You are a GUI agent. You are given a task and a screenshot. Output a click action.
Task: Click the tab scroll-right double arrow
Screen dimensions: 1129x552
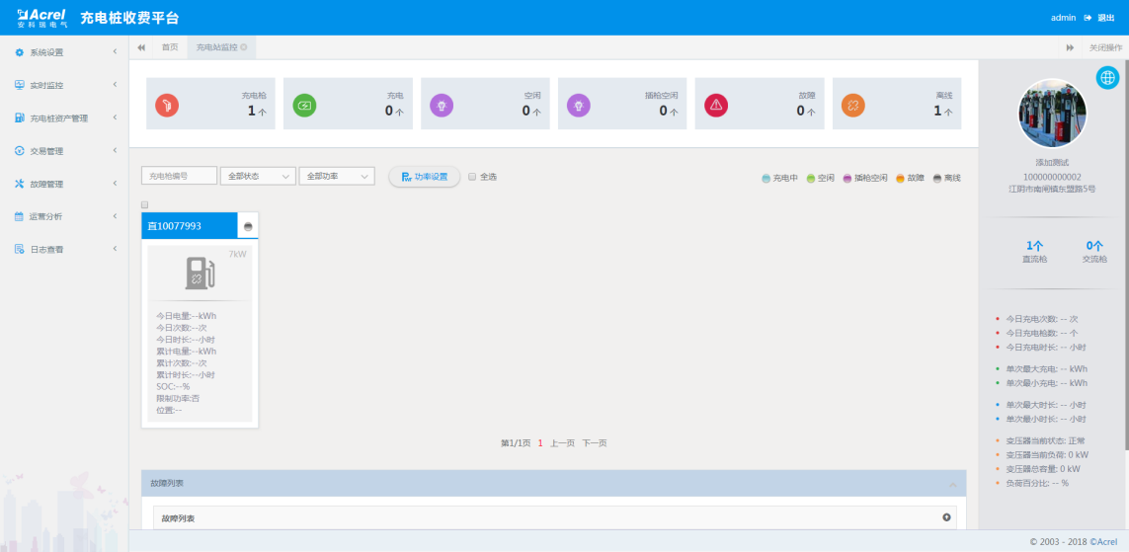pyautogui.click(x=1070, y=47)
